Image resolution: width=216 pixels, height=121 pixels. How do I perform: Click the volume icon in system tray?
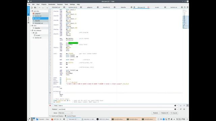pos(171,119)
